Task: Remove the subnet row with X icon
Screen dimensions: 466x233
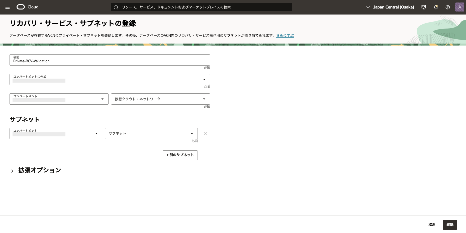Action: tap(205, 134)
